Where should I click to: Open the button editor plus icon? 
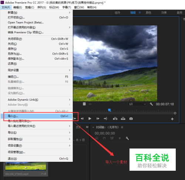(172, 119)
